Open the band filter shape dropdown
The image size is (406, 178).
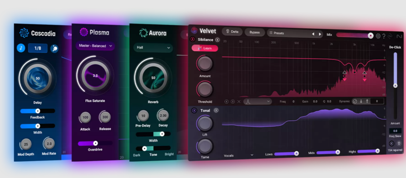point(257,101)
